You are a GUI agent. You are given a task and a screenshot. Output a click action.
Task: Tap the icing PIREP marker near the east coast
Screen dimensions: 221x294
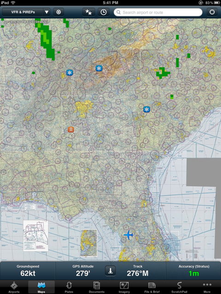click(x=146, y=109)
